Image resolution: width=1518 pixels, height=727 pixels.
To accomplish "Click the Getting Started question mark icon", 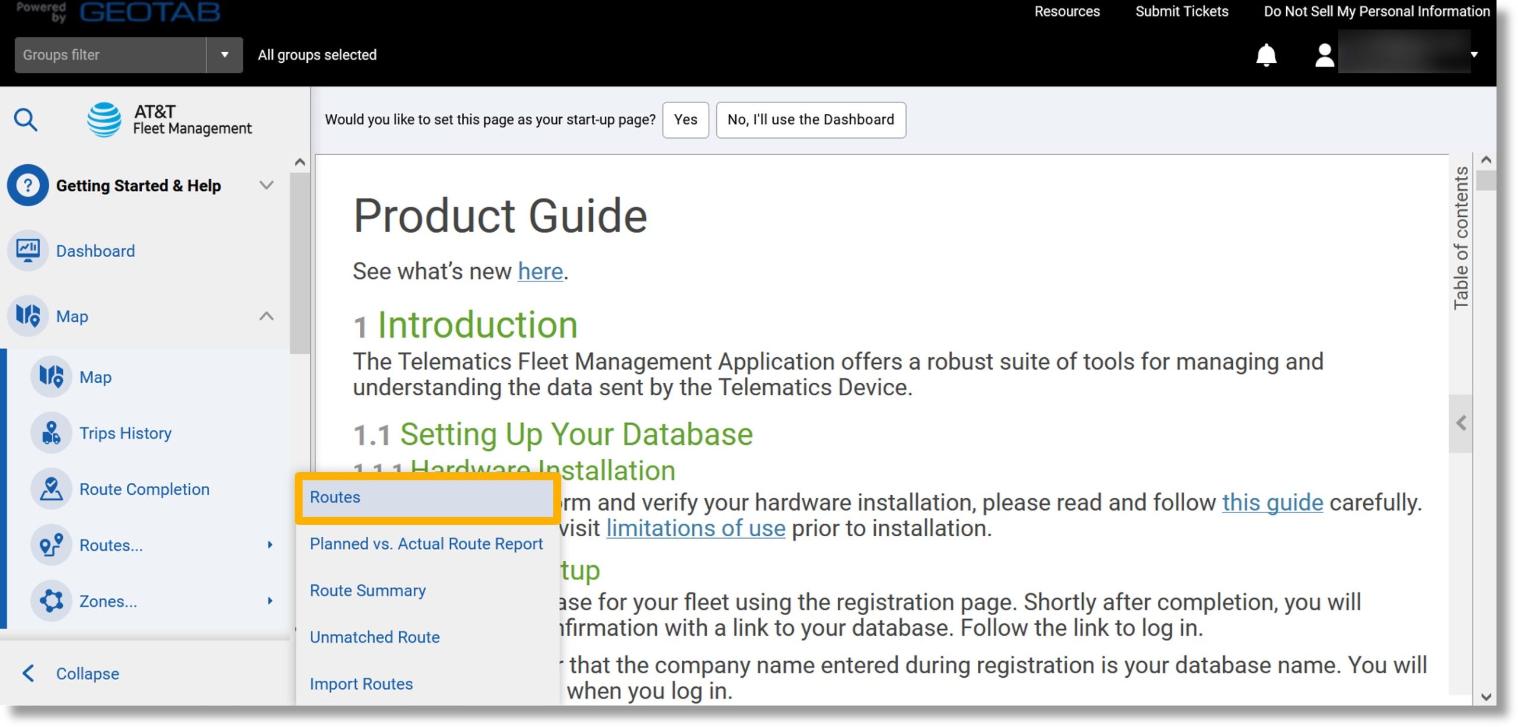I will [27, 185].
